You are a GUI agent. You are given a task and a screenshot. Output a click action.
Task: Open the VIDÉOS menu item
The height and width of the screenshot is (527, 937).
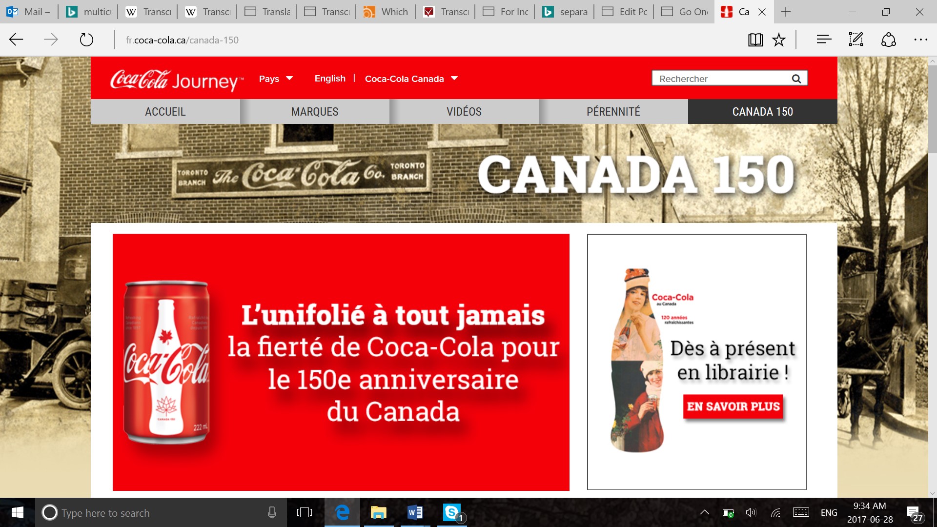coord(464,112)
